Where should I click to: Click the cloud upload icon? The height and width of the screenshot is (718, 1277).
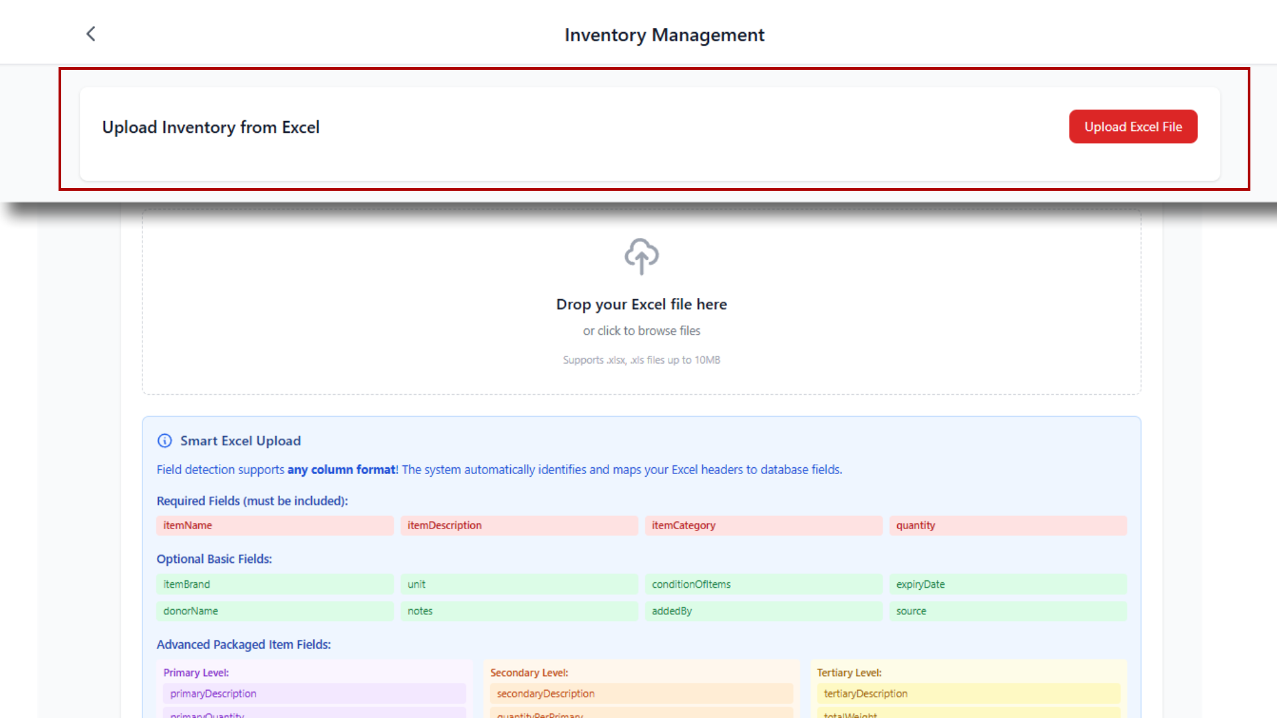[641, 256]
